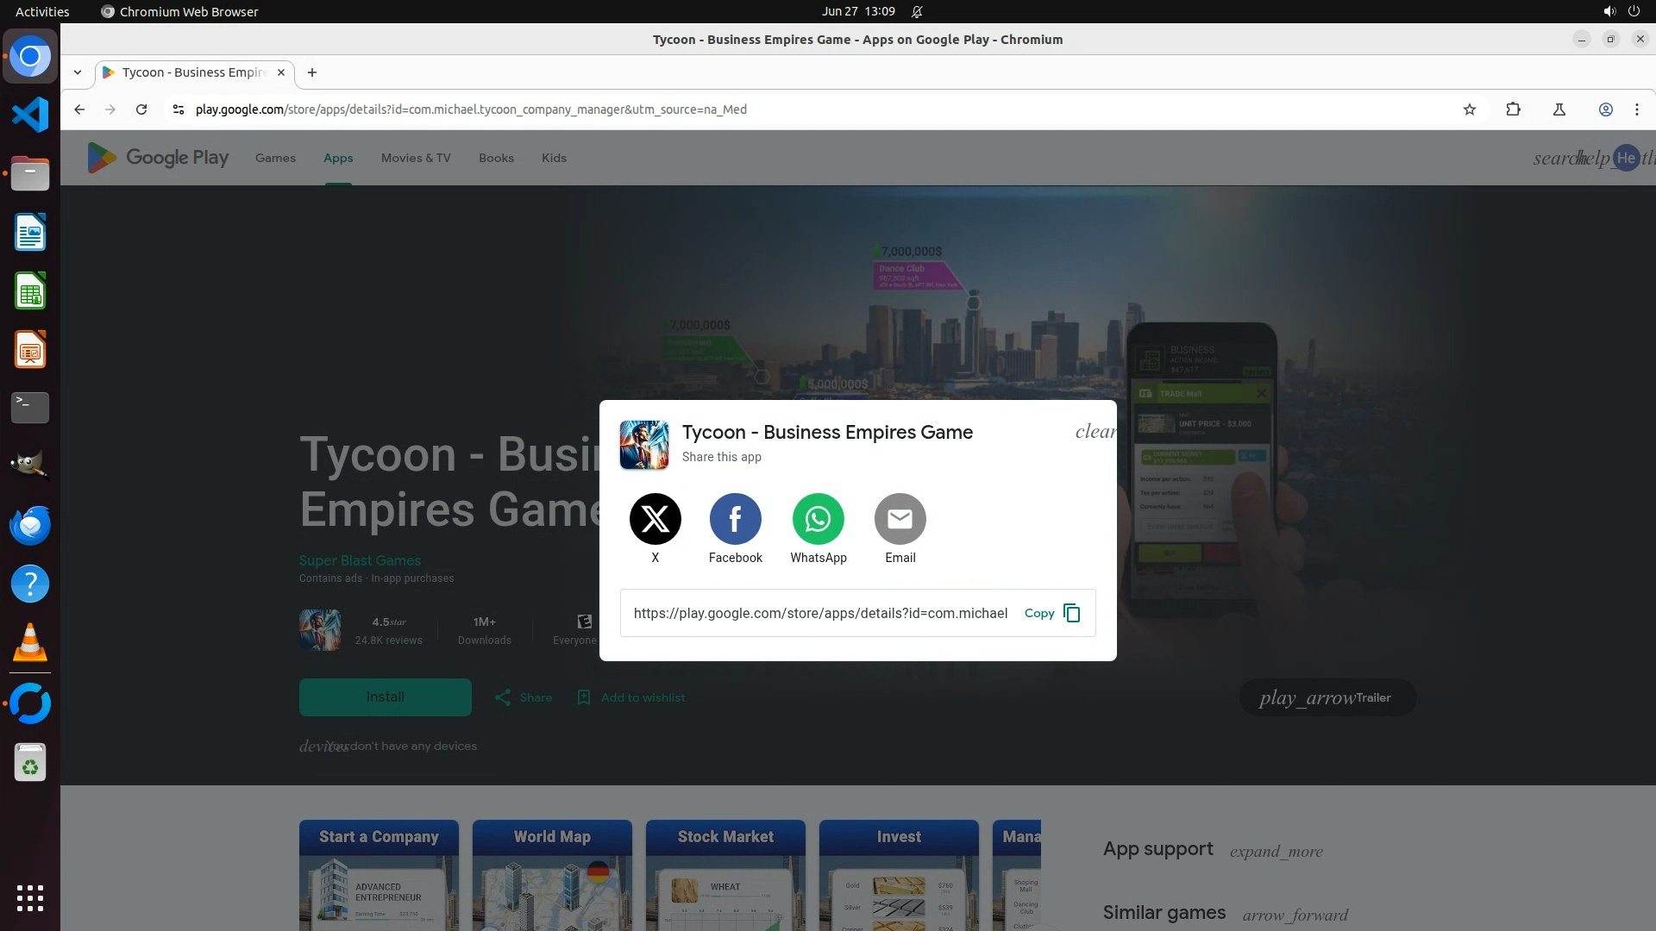Toggle notifications bell in the top bar
Viewport: 1656px width, 931px height.
917,11
